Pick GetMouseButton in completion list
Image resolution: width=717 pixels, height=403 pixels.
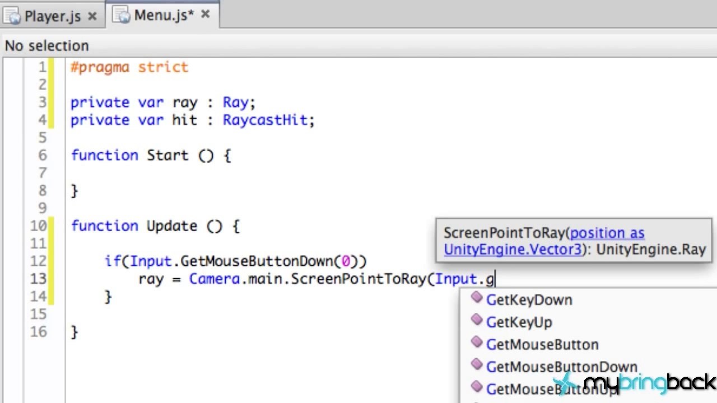[542, 344]
